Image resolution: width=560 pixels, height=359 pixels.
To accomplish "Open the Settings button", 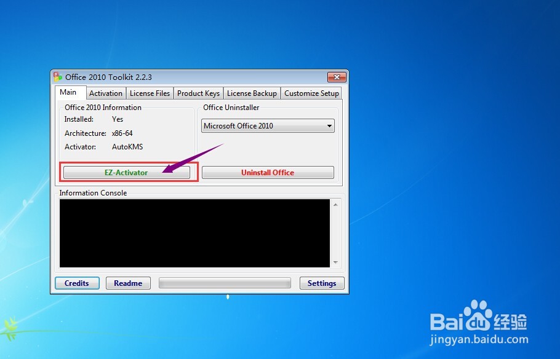I will pos(322,283).
